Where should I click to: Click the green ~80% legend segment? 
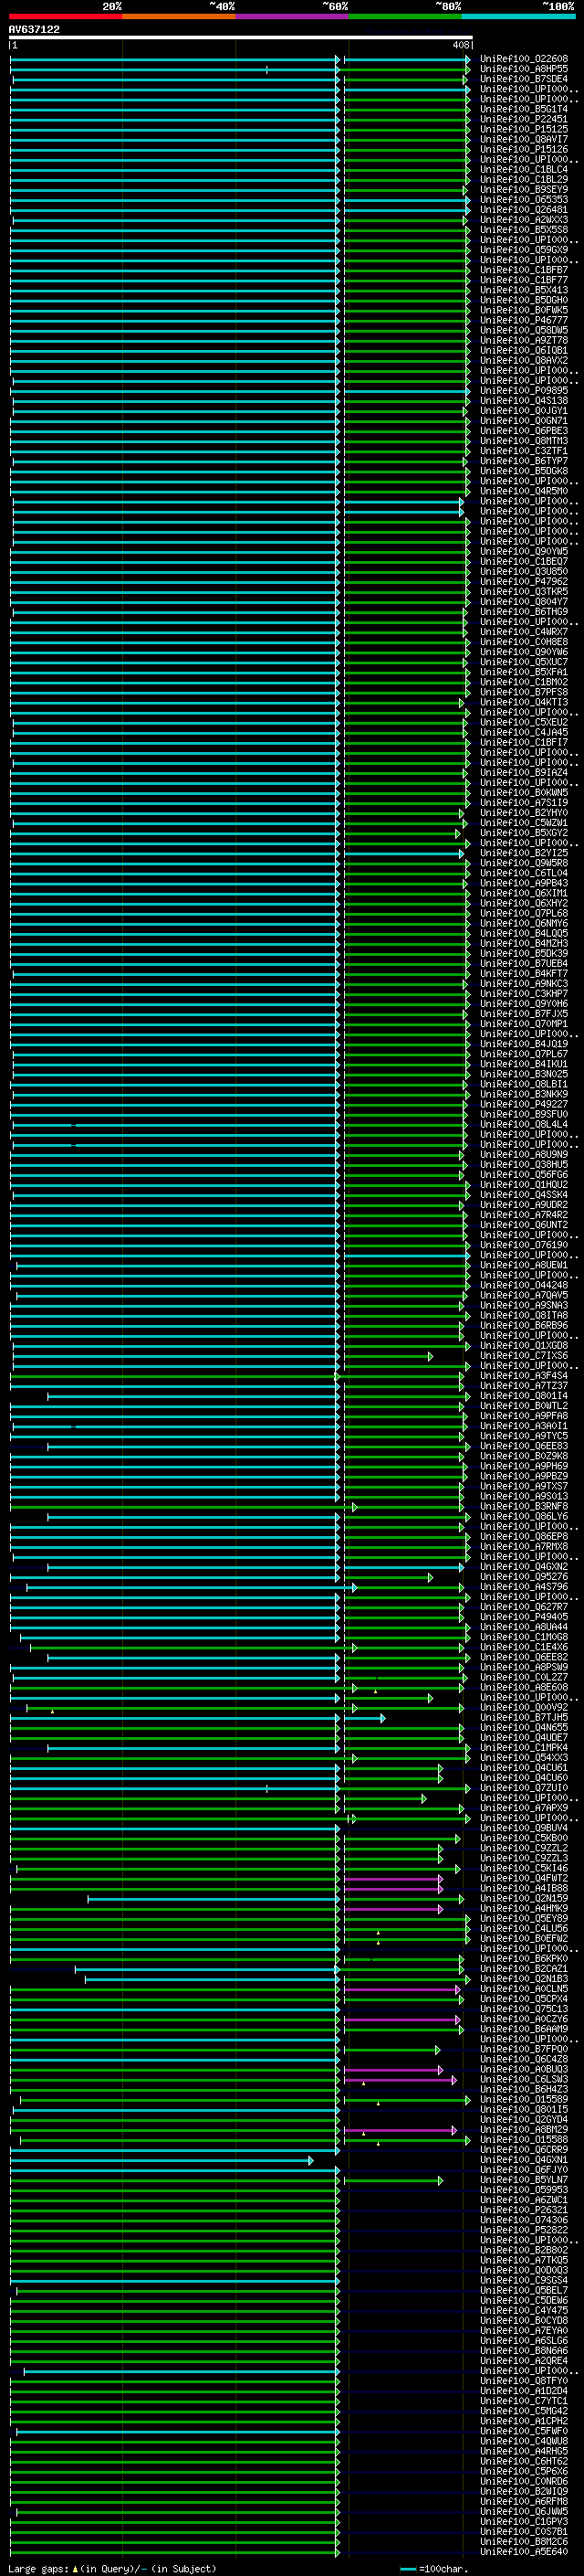[x=405, y=16]
